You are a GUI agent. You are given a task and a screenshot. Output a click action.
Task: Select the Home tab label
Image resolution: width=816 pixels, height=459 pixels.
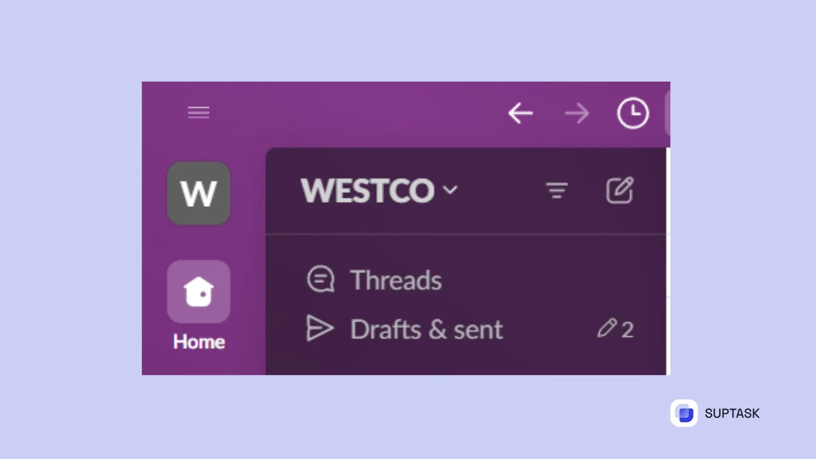[x=199, y=342]
